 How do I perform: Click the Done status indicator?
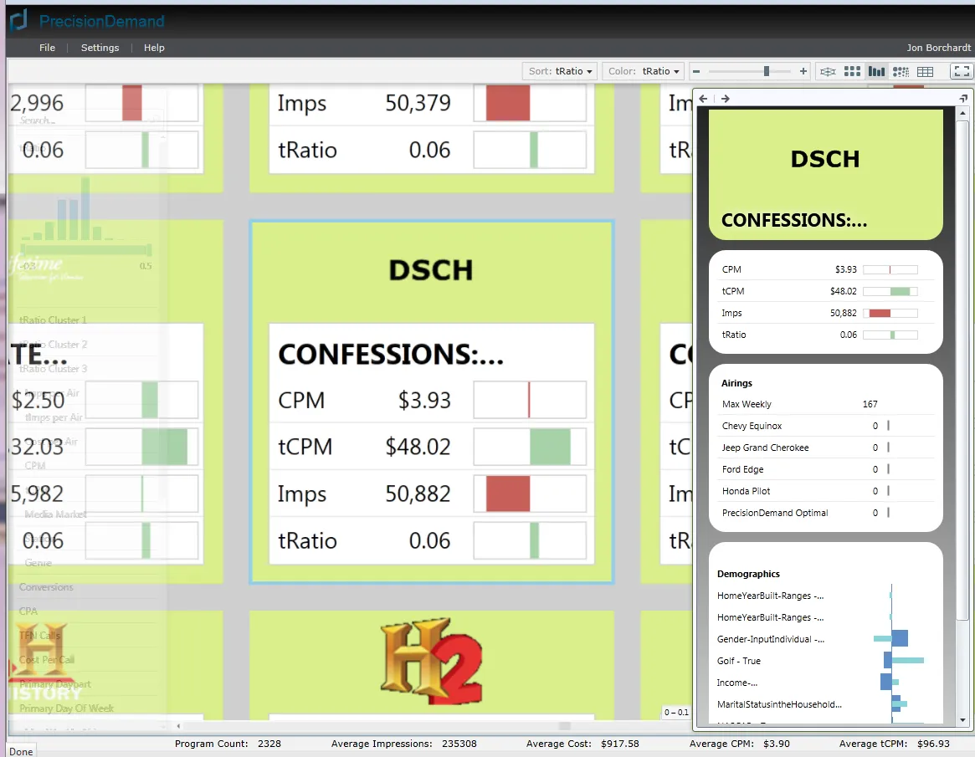click(x=21, y=751)
